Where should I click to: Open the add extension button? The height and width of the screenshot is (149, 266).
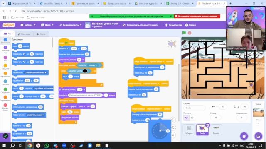pos(5,136)
